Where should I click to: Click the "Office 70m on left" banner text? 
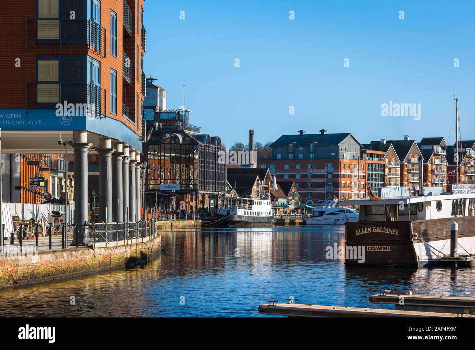pyautogui.click(x=21, y=123)
